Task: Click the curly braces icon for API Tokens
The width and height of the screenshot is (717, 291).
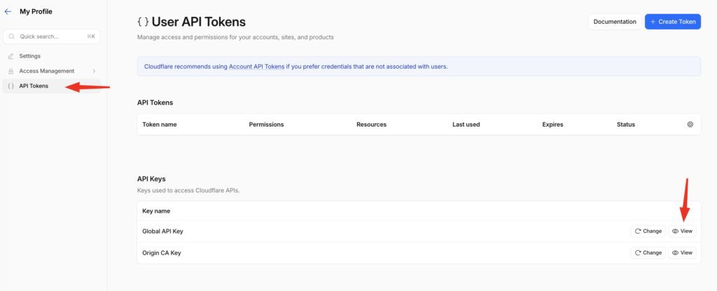Action: click(x=11, y=86)
